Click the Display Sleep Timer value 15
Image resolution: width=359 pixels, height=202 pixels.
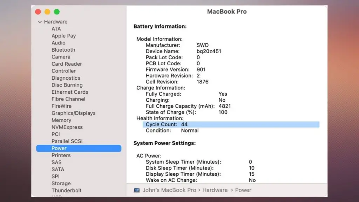pyautogui.click(x=252, y=174)
